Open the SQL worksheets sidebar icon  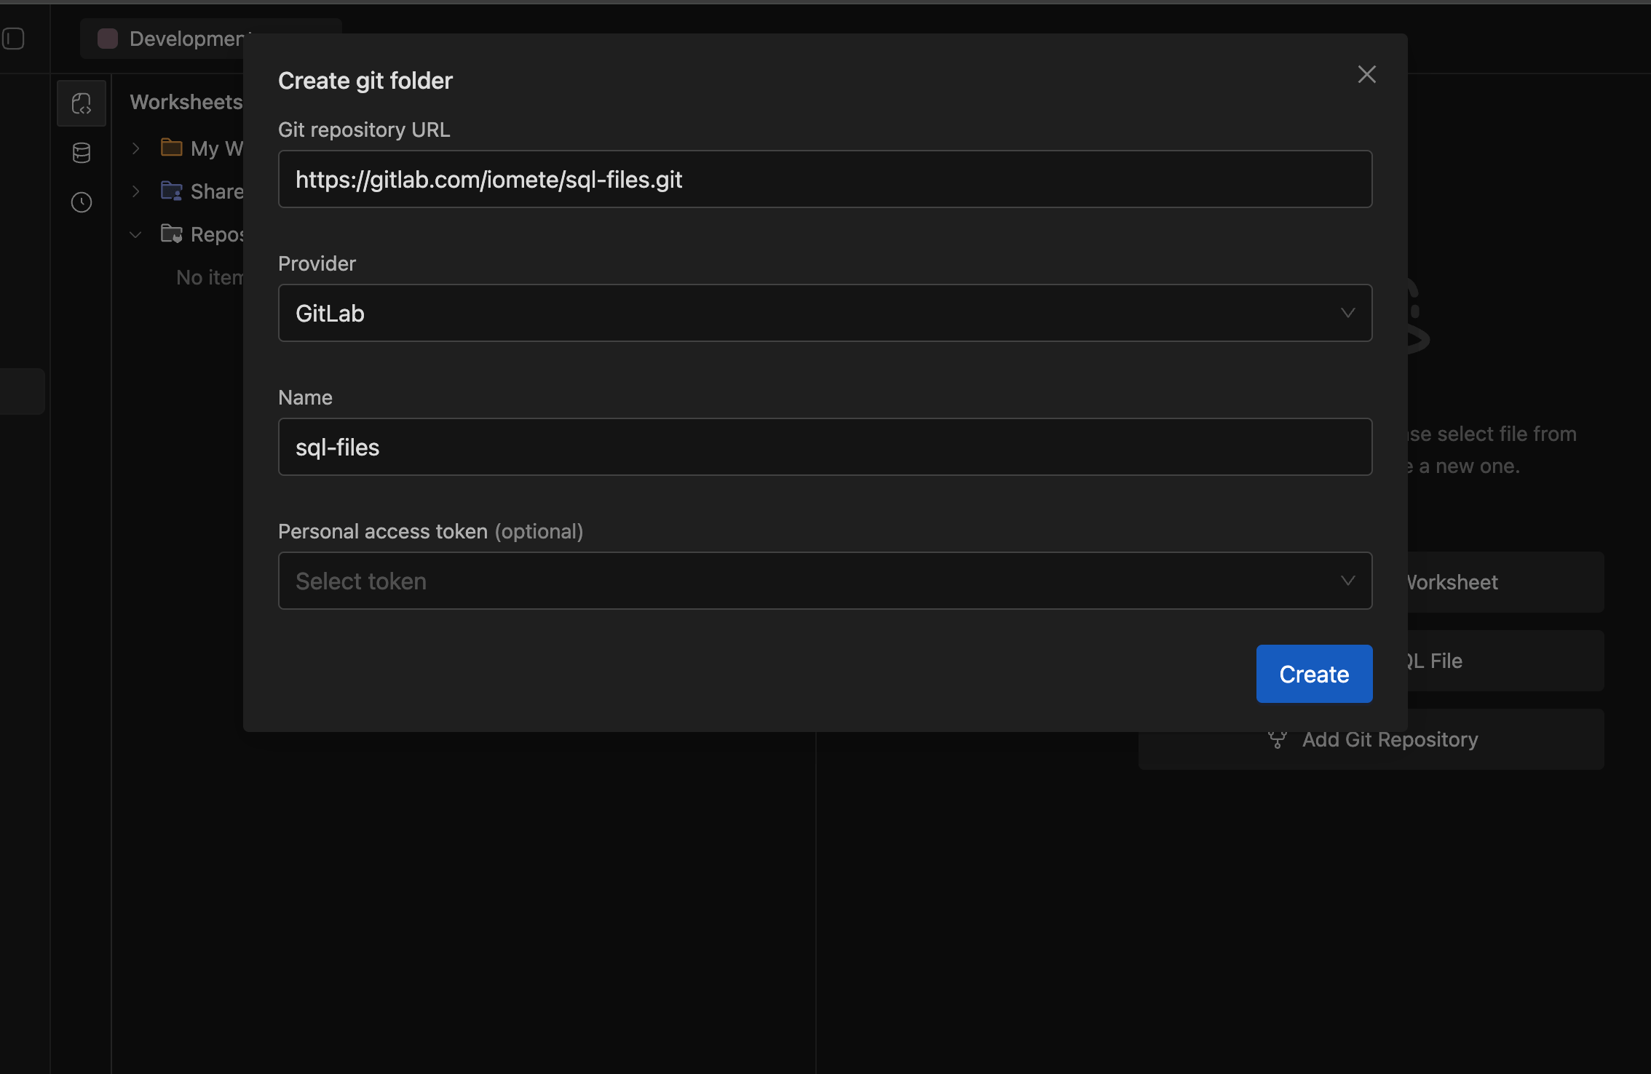point(82,103)
